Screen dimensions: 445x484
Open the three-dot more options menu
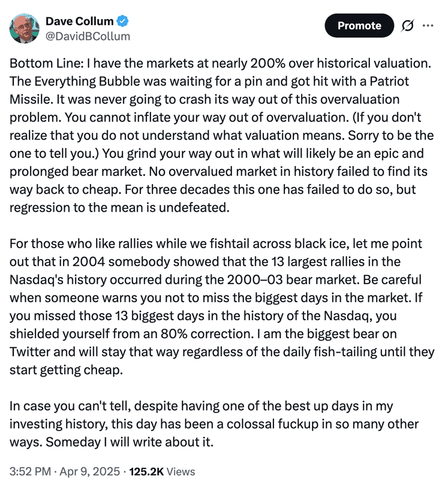[x=428, y=26]
